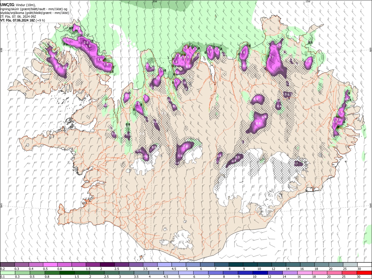Click the palest green 0.1–0.3 swatch in bottom legend
This screenshot has width=372, height=279.
click(x=8, y=273)
